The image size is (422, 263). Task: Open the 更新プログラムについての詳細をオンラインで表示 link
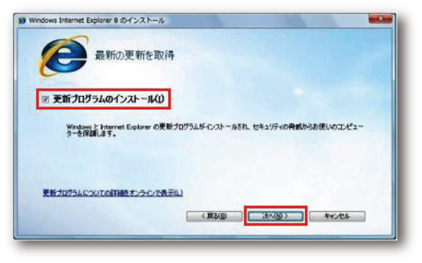point(113,193)
